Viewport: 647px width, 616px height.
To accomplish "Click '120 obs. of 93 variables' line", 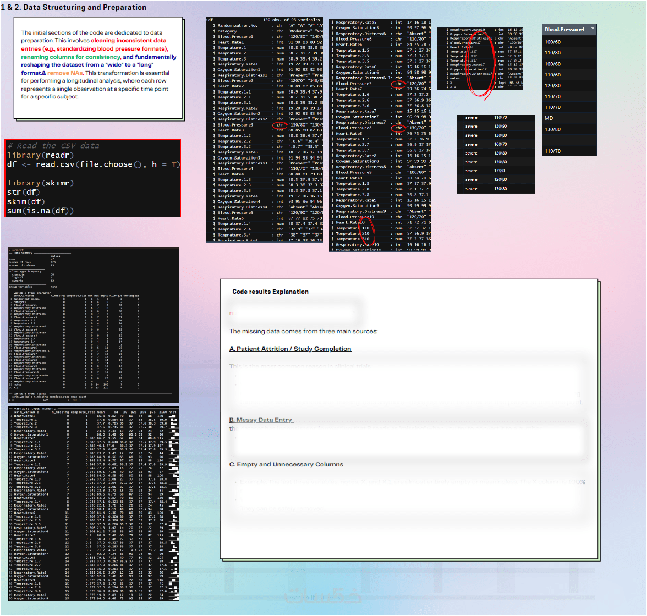I will coord(292,20).
